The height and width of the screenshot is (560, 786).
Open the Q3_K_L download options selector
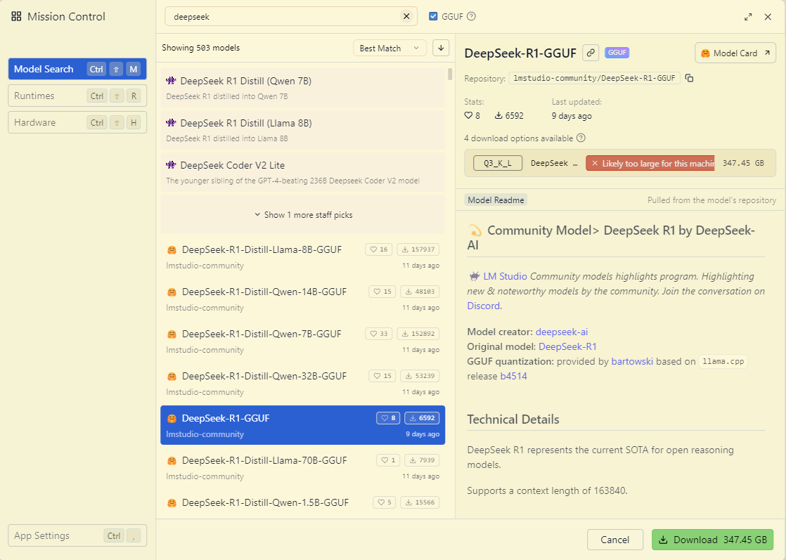tap(498, 163)
